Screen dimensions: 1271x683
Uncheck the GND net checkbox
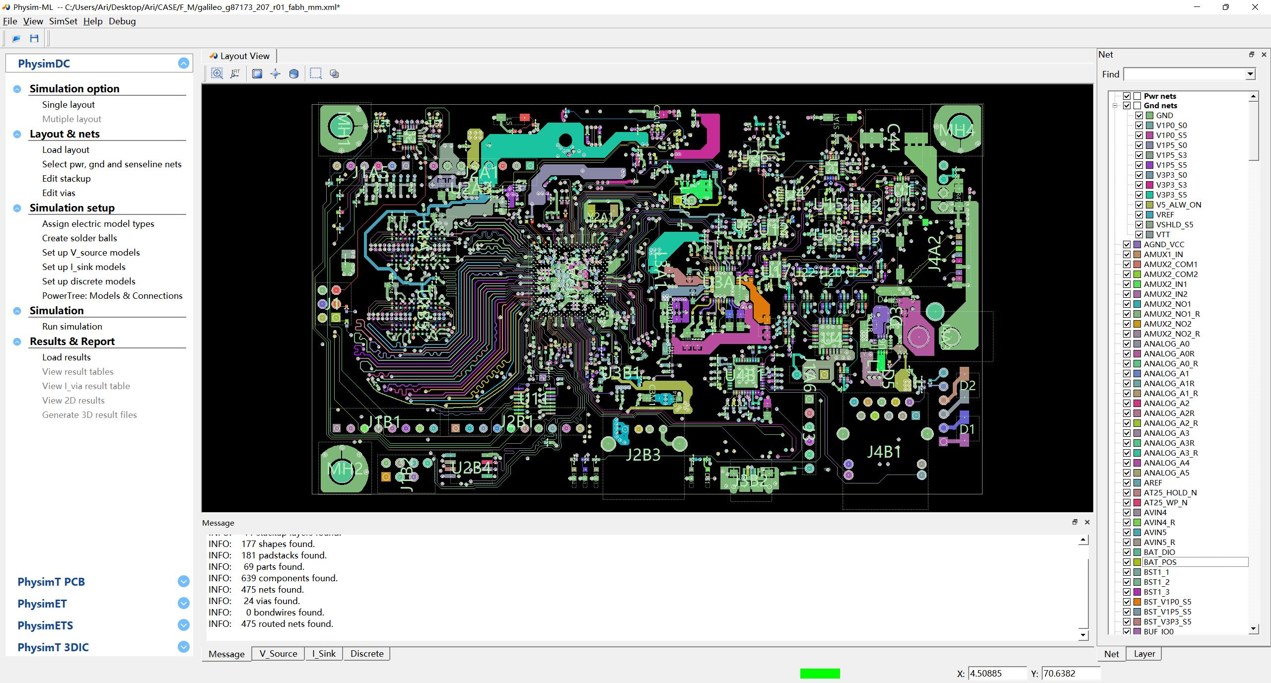click(x=1139, y=116)
